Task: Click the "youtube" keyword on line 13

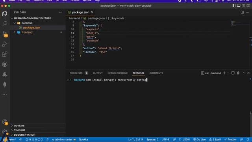Action: [x=92, y=41]
